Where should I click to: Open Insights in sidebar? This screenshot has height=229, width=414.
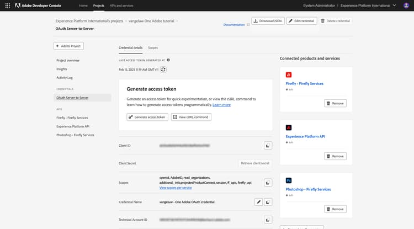pyautogui.click(x=61, y=69)
